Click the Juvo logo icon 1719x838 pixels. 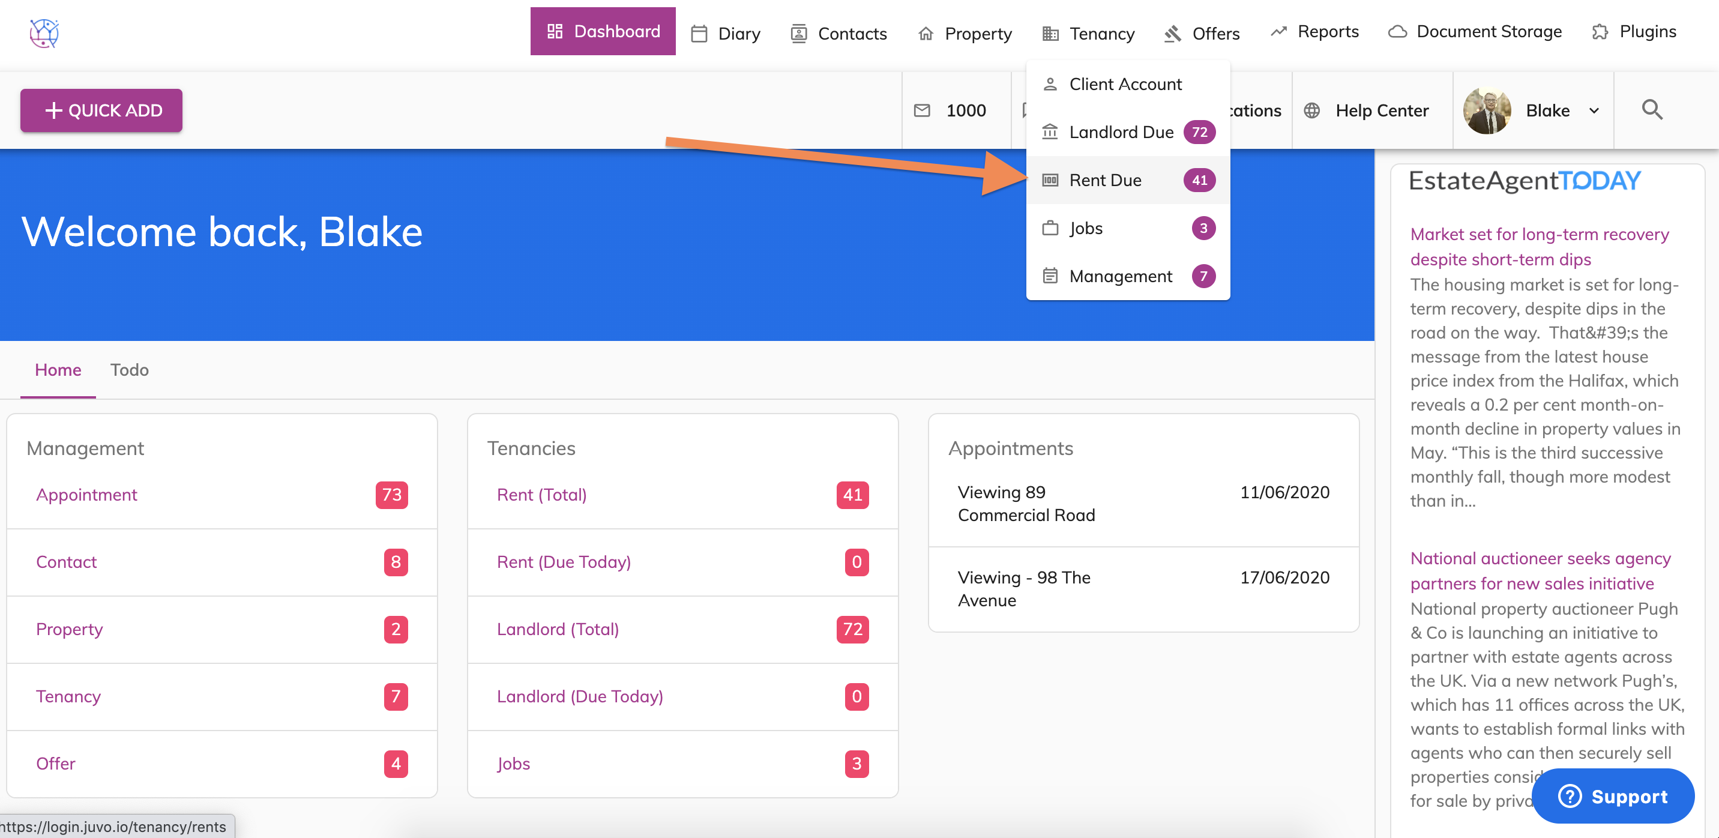(44, 32)
